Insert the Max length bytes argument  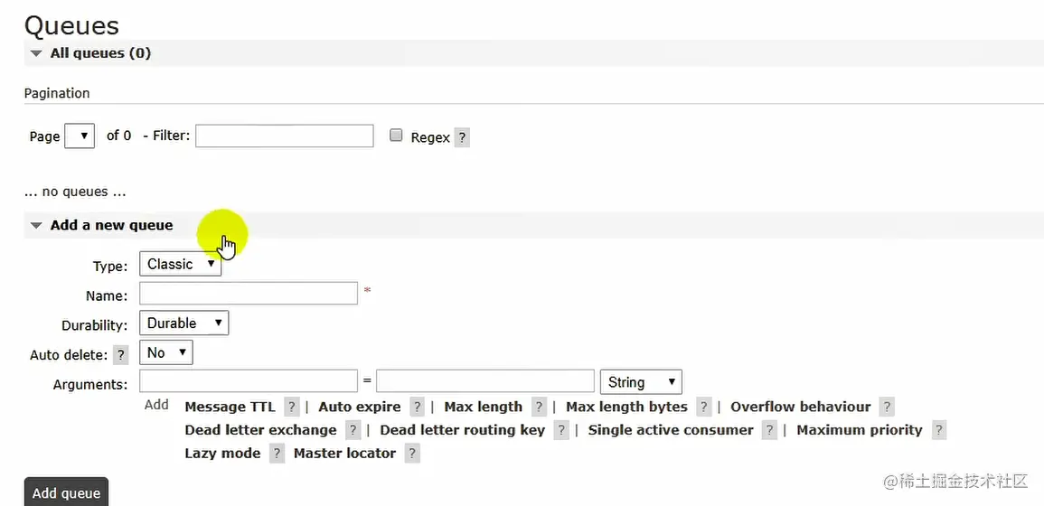(626, 407)
